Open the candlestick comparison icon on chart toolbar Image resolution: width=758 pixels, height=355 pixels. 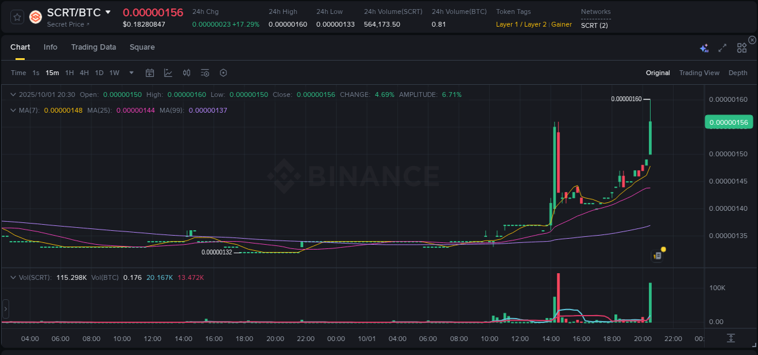pos(186,72)
